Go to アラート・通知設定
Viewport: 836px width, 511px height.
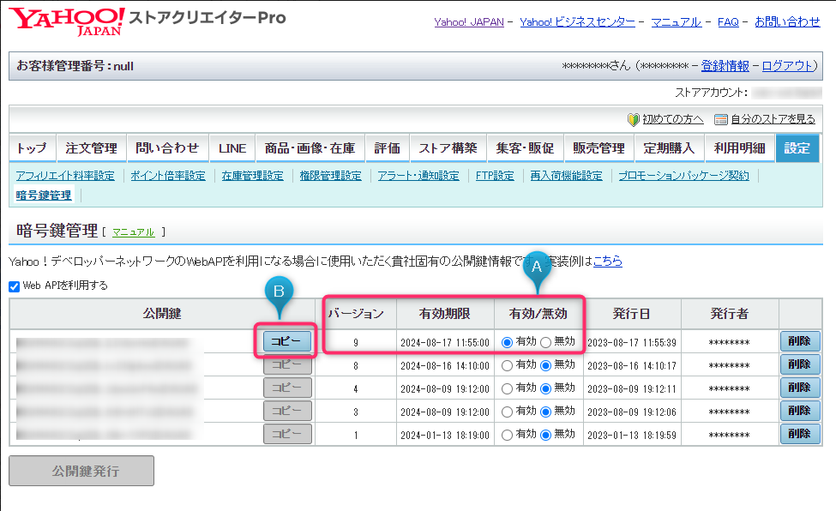[x=418, y=176]
